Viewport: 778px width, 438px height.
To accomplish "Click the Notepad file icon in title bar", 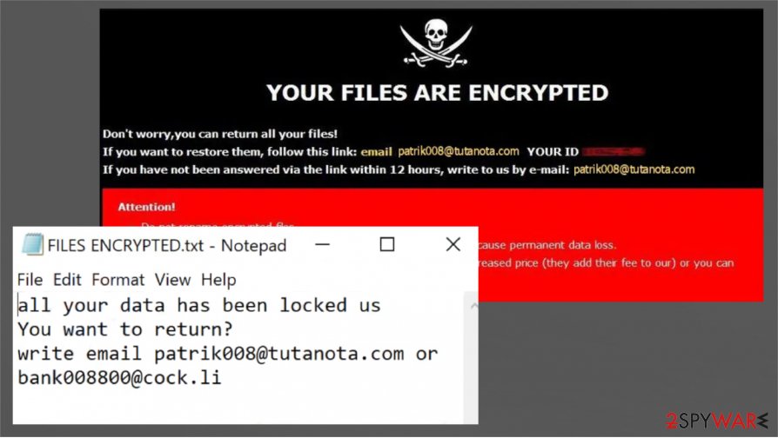I will click(32, 245).
